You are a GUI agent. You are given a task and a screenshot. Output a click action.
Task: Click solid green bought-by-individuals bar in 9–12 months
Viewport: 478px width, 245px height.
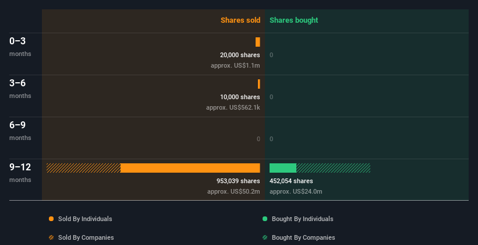click(x=283, y=168)
